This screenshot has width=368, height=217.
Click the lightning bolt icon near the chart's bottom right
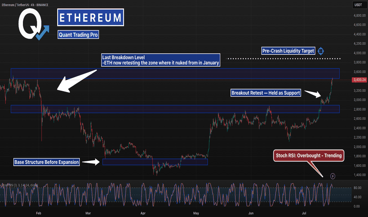pyautogui.click(x=332, y=176)
